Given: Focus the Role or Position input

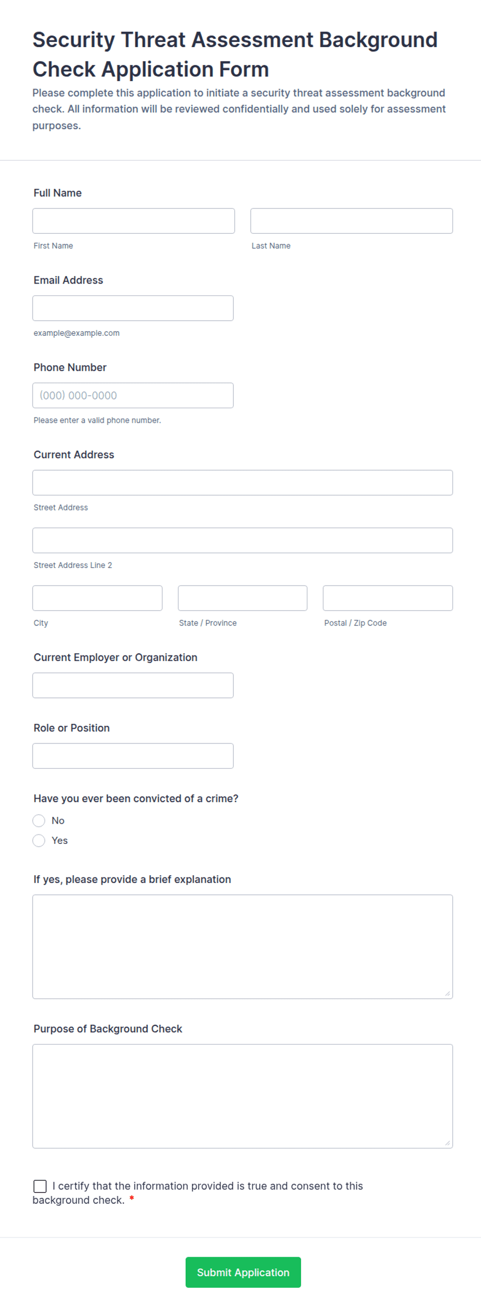Looking at the screenshot, I should (133, 756).
